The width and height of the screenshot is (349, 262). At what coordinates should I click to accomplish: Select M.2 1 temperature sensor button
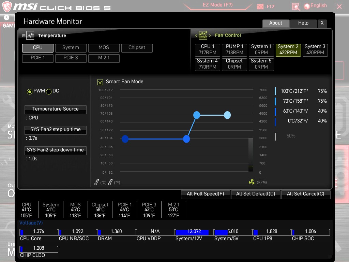[x=104, y=58]
